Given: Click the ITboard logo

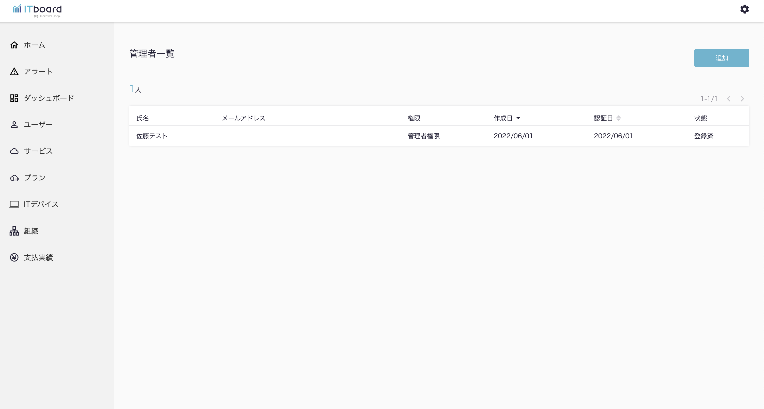Looking at the screenshot, I should pyautogui.click(x=37, y=10).
